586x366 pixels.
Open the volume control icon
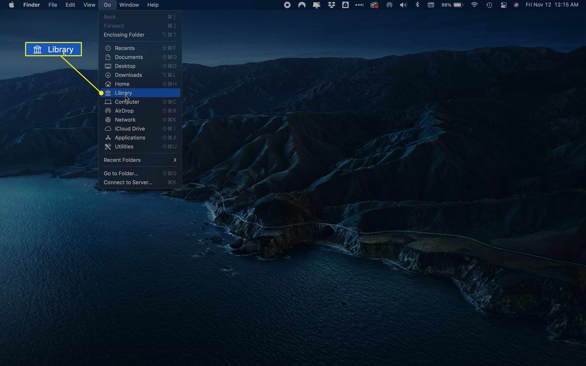pos(403,5)
